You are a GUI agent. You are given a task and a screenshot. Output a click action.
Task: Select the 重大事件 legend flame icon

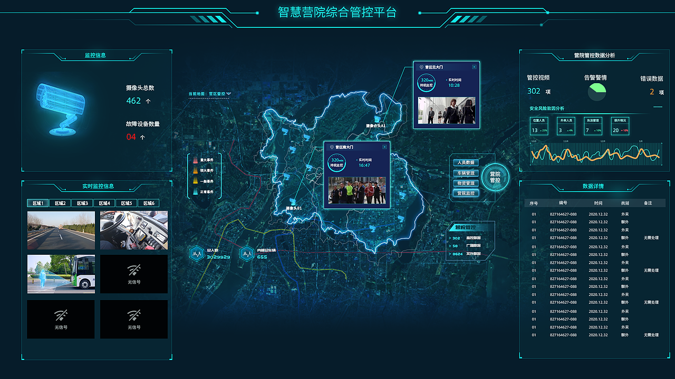pos(195,160)
